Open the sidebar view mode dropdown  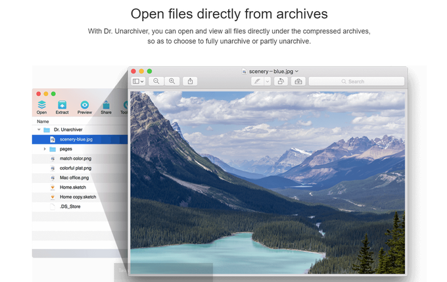138,82
